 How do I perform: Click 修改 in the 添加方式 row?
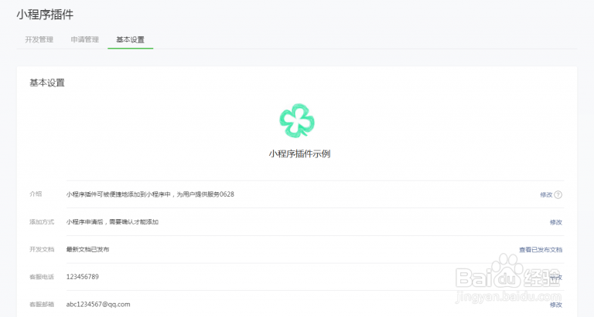click(555, 222)
